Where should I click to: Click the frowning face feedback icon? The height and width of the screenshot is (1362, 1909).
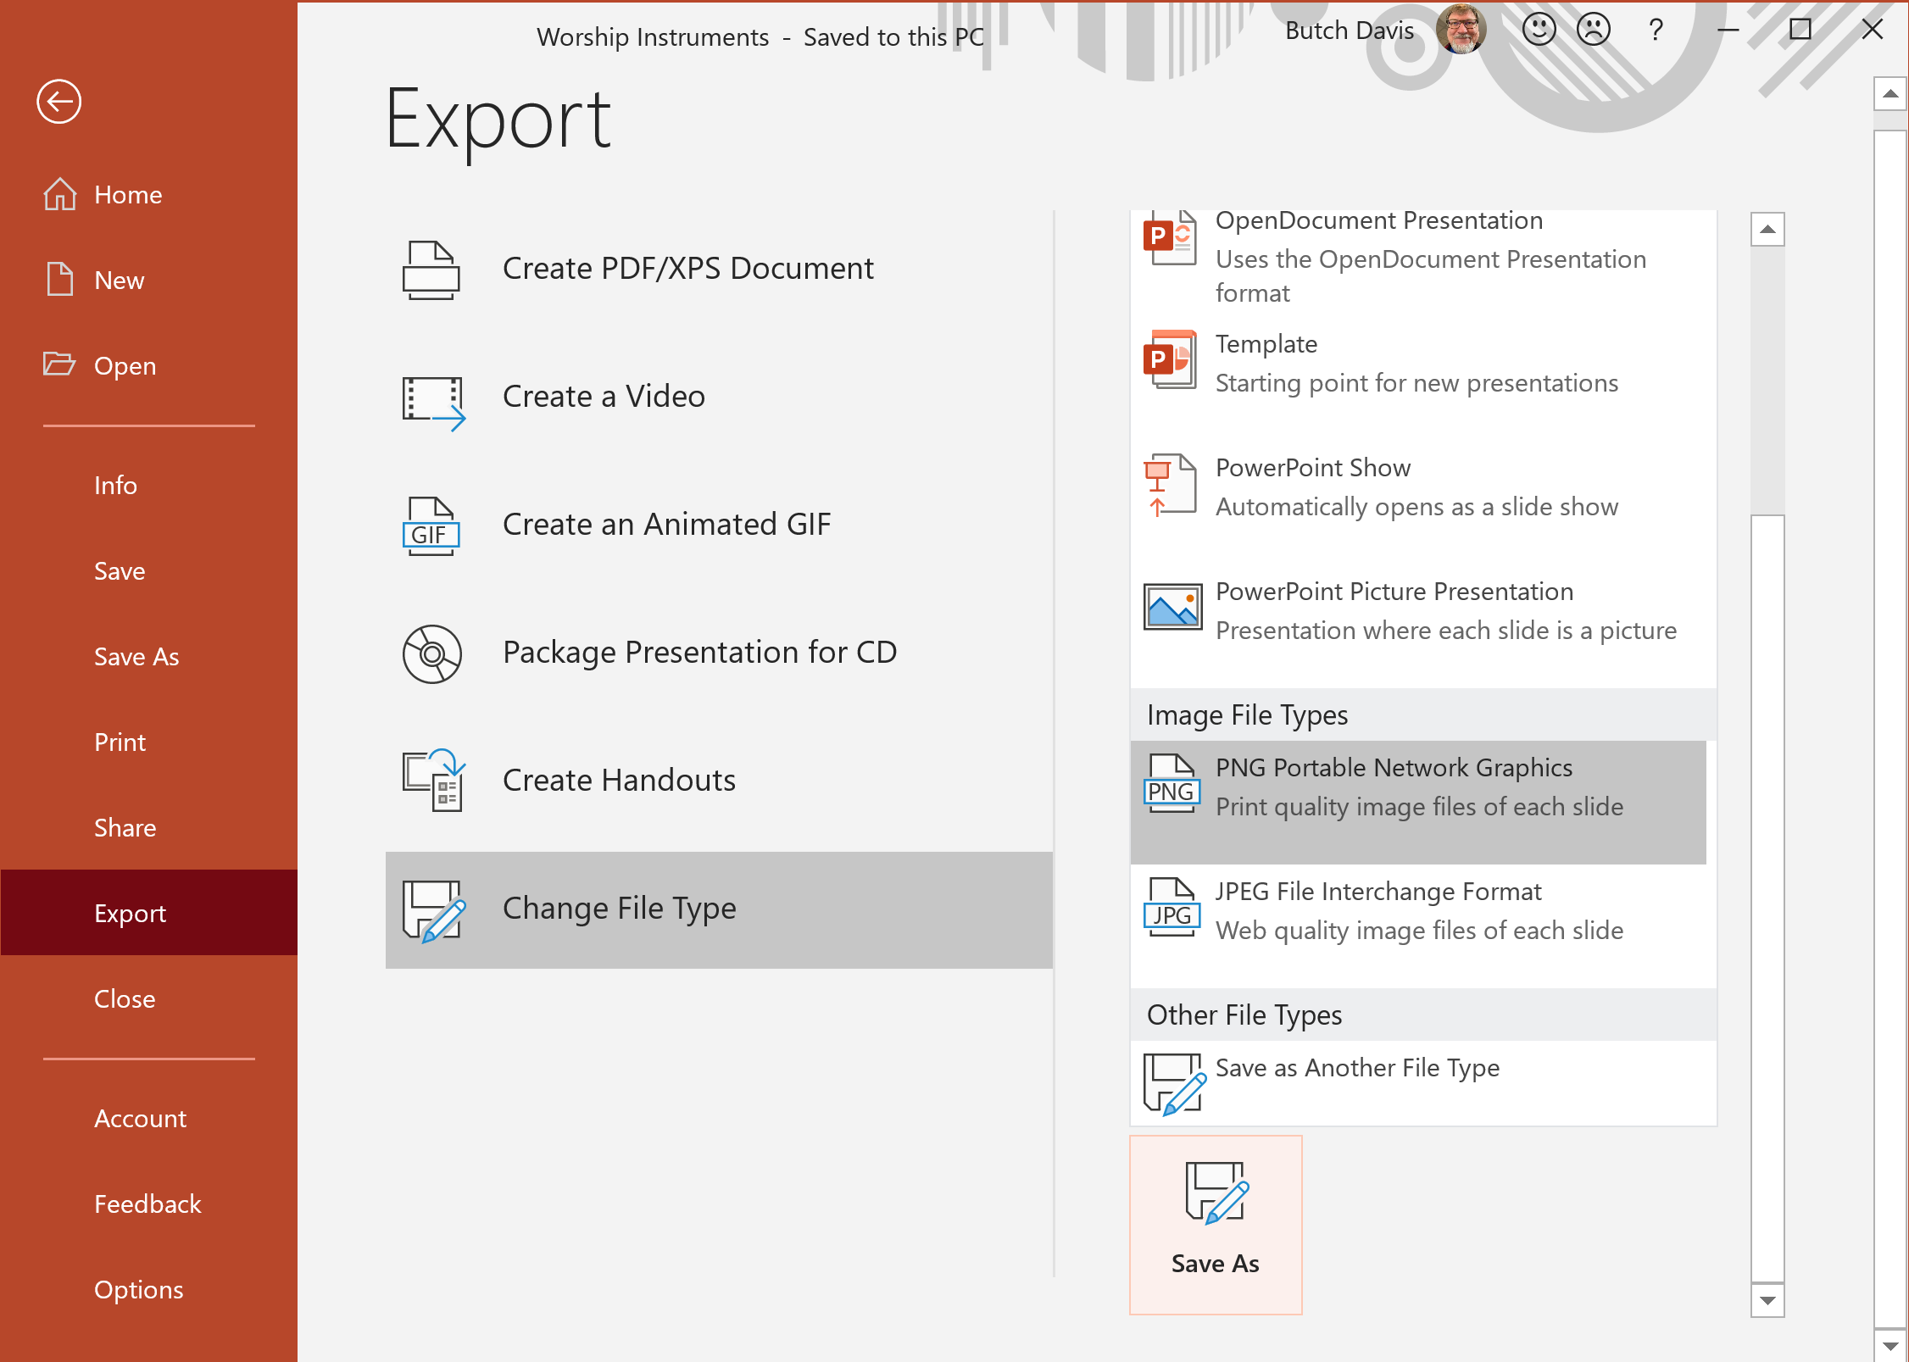point(1594,29)
